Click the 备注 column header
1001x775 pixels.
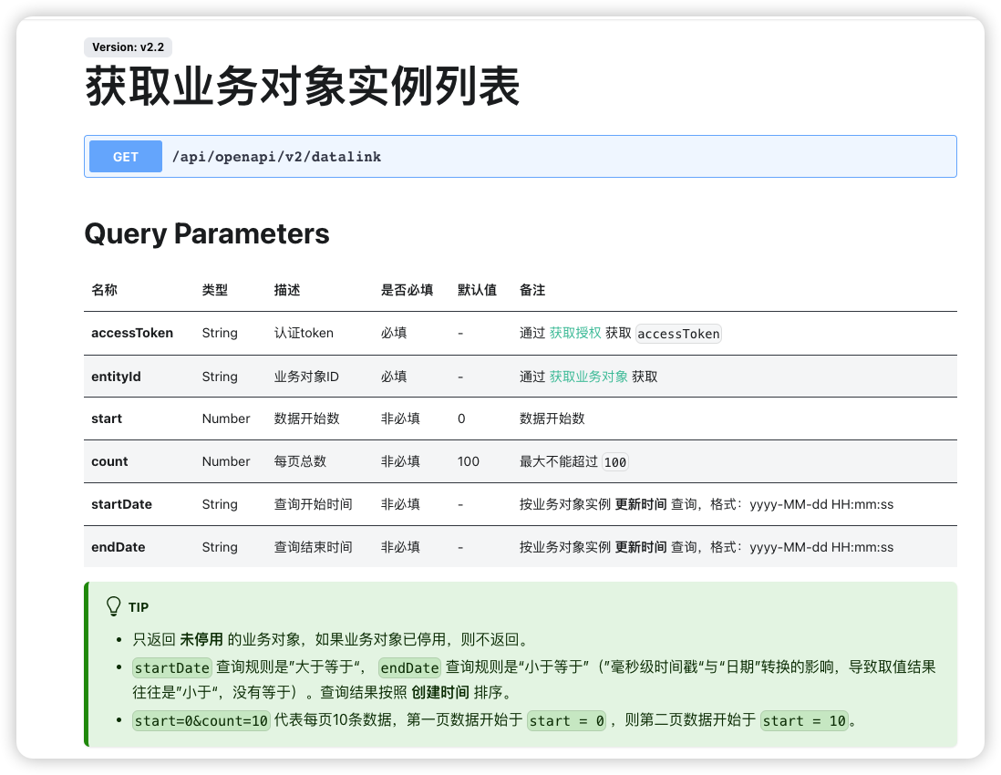[x=532, y=290]
